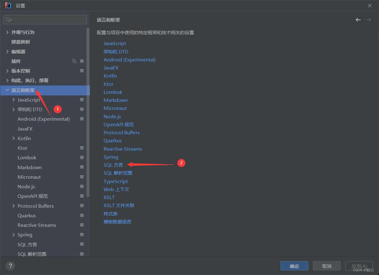
Task: Open the OpenAPI 规范 link
Action: point(119,124)
